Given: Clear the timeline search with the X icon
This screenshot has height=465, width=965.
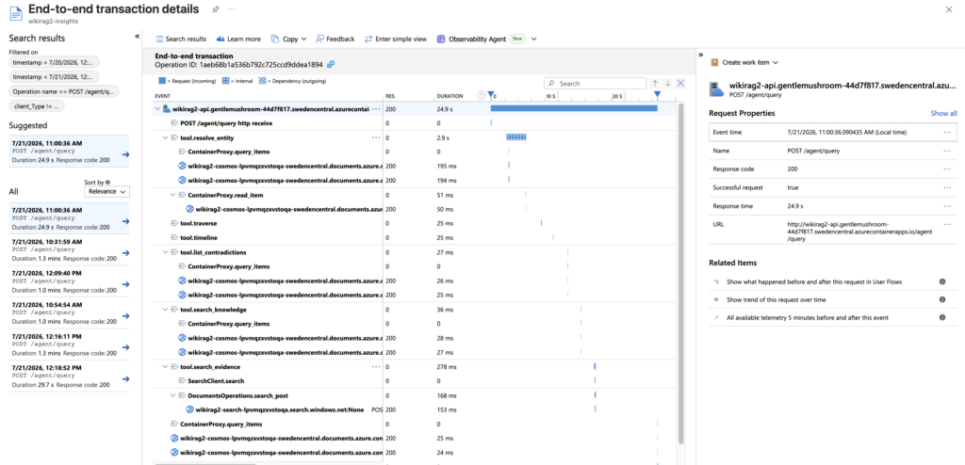Looking at the screenshot, I should click(x=680, y=83).
